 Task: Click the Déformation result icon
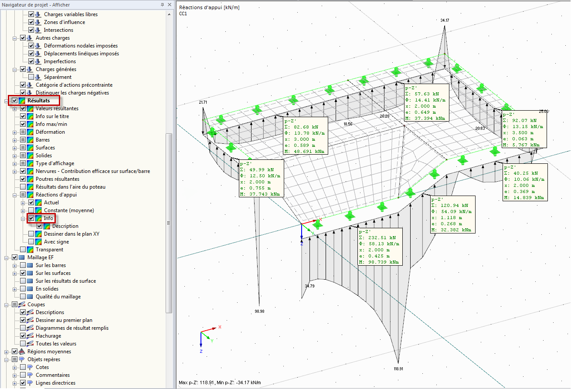[31, 132]
